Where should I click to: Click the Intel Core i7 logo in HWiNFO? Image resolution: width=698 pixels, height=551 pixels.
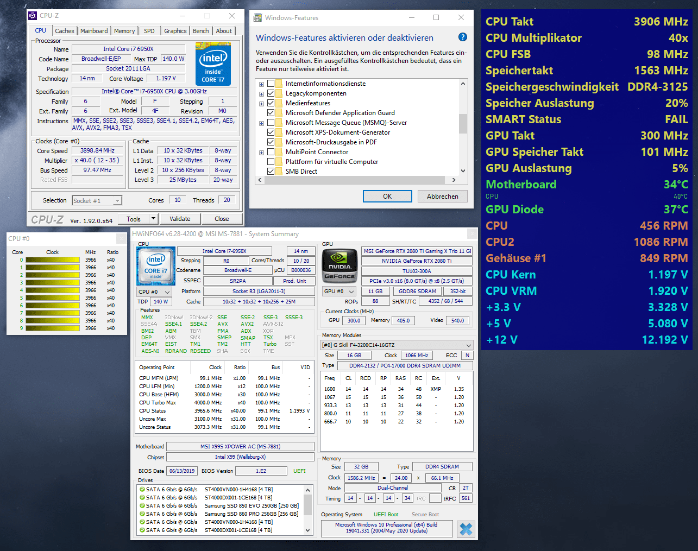click(x=156, y=266)
